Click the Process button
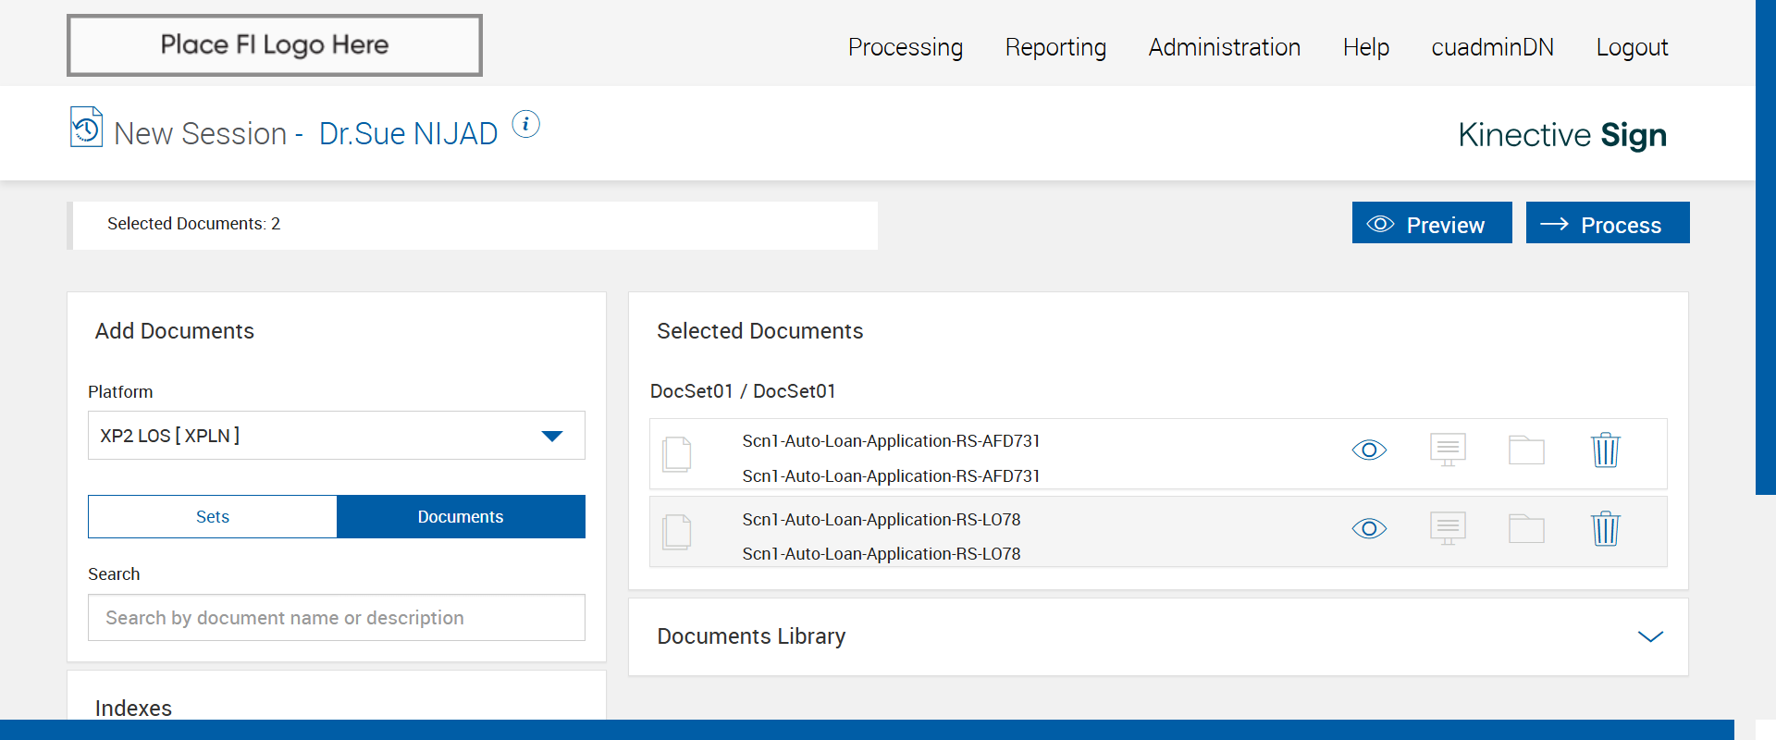 tap(1607, 224)
